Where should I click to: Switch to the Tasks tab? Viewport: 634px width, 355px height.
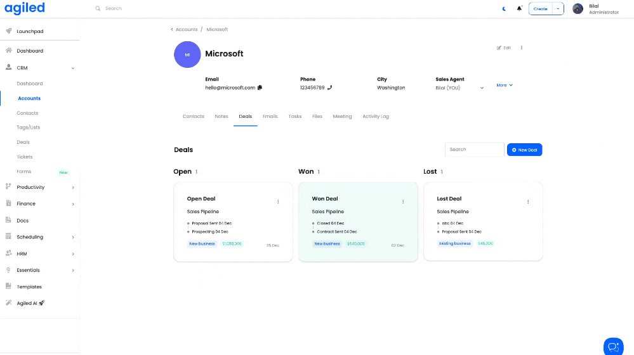294,116
